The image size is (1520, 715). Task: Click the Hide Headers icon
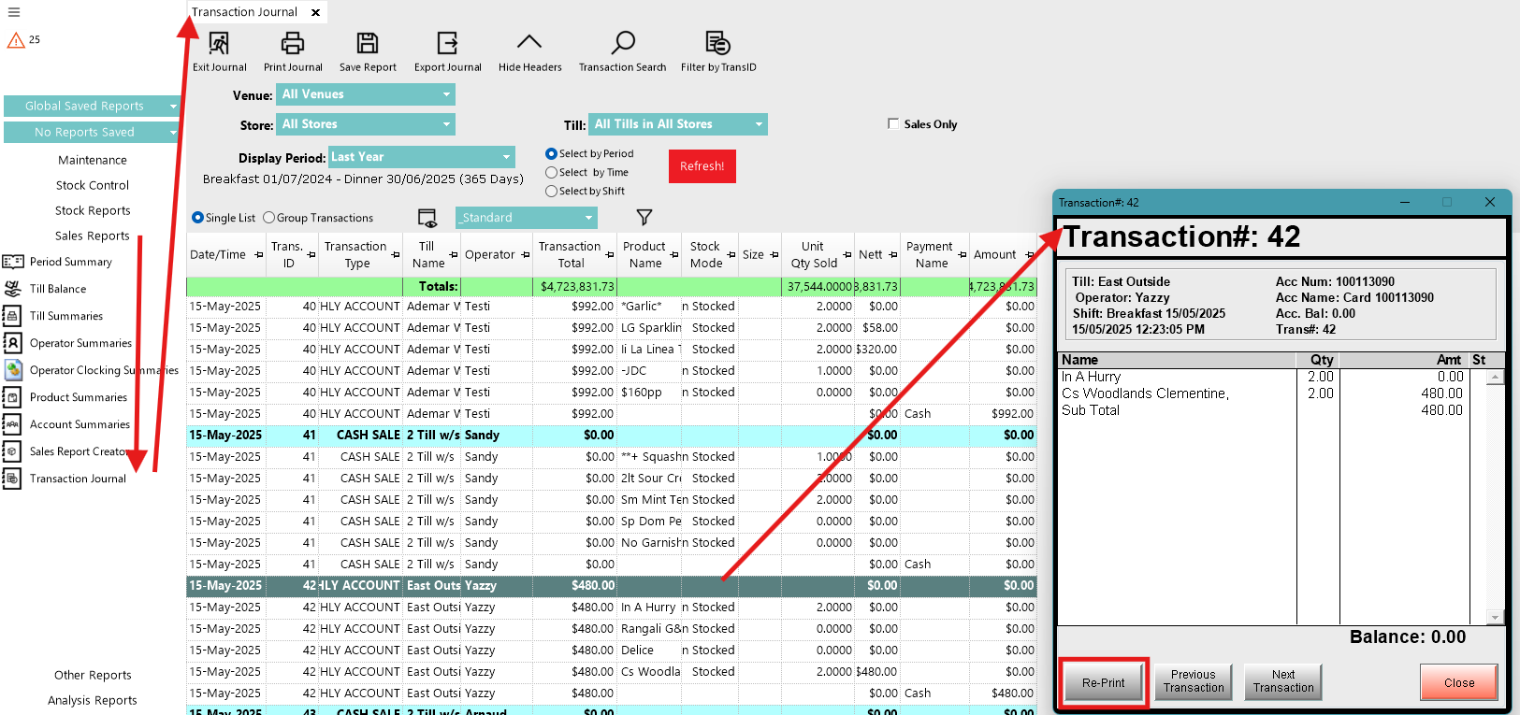(x=529, y=44)
